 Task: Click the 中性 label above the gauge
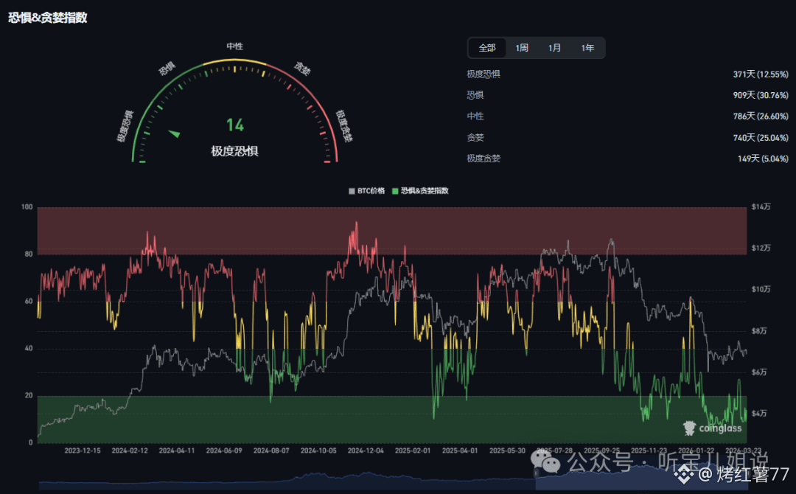[x=234, y=46]
